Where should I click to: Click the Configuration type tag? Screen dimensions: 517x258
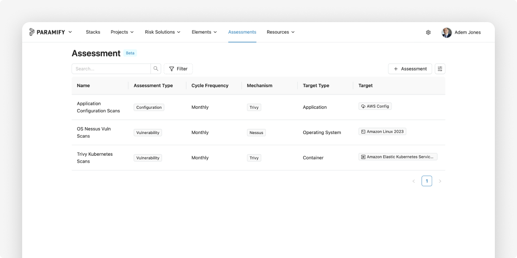point(149,107)
